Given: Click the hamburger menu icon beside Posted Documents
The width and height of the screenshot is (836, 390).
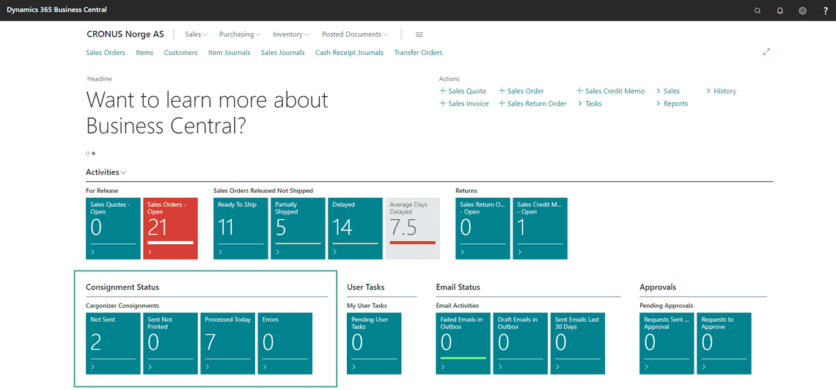Looking at the screenshot, I should coord(419,34).
